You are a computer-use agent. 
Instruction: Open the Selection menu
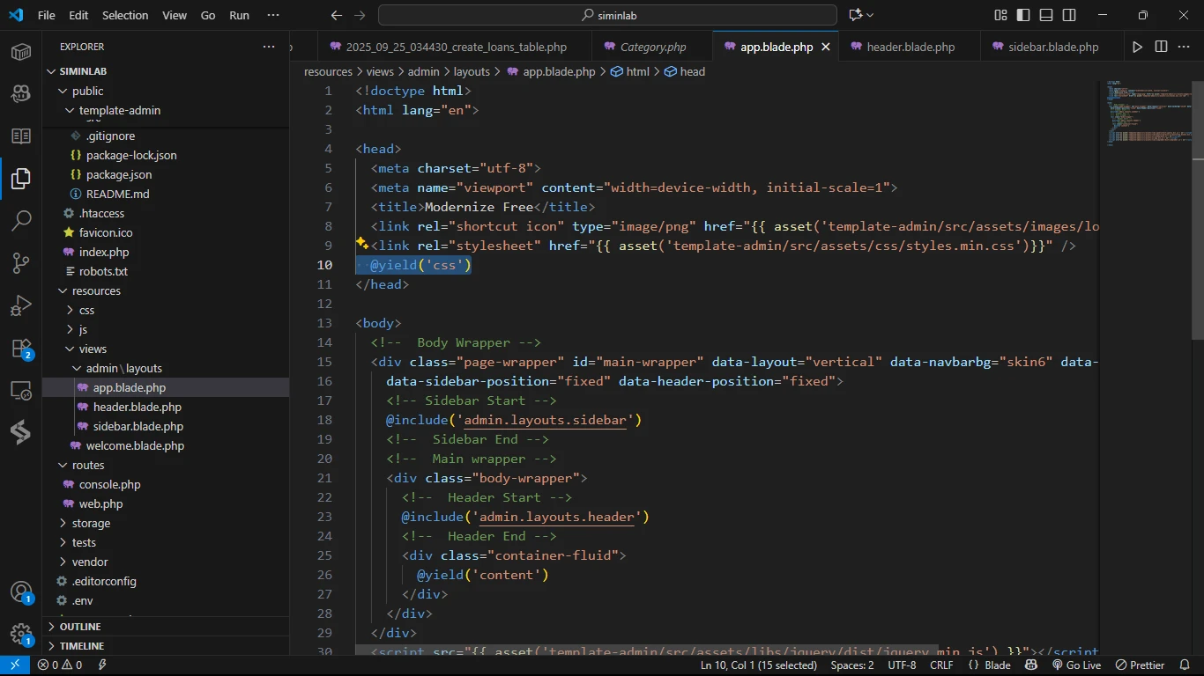point(125,15)
